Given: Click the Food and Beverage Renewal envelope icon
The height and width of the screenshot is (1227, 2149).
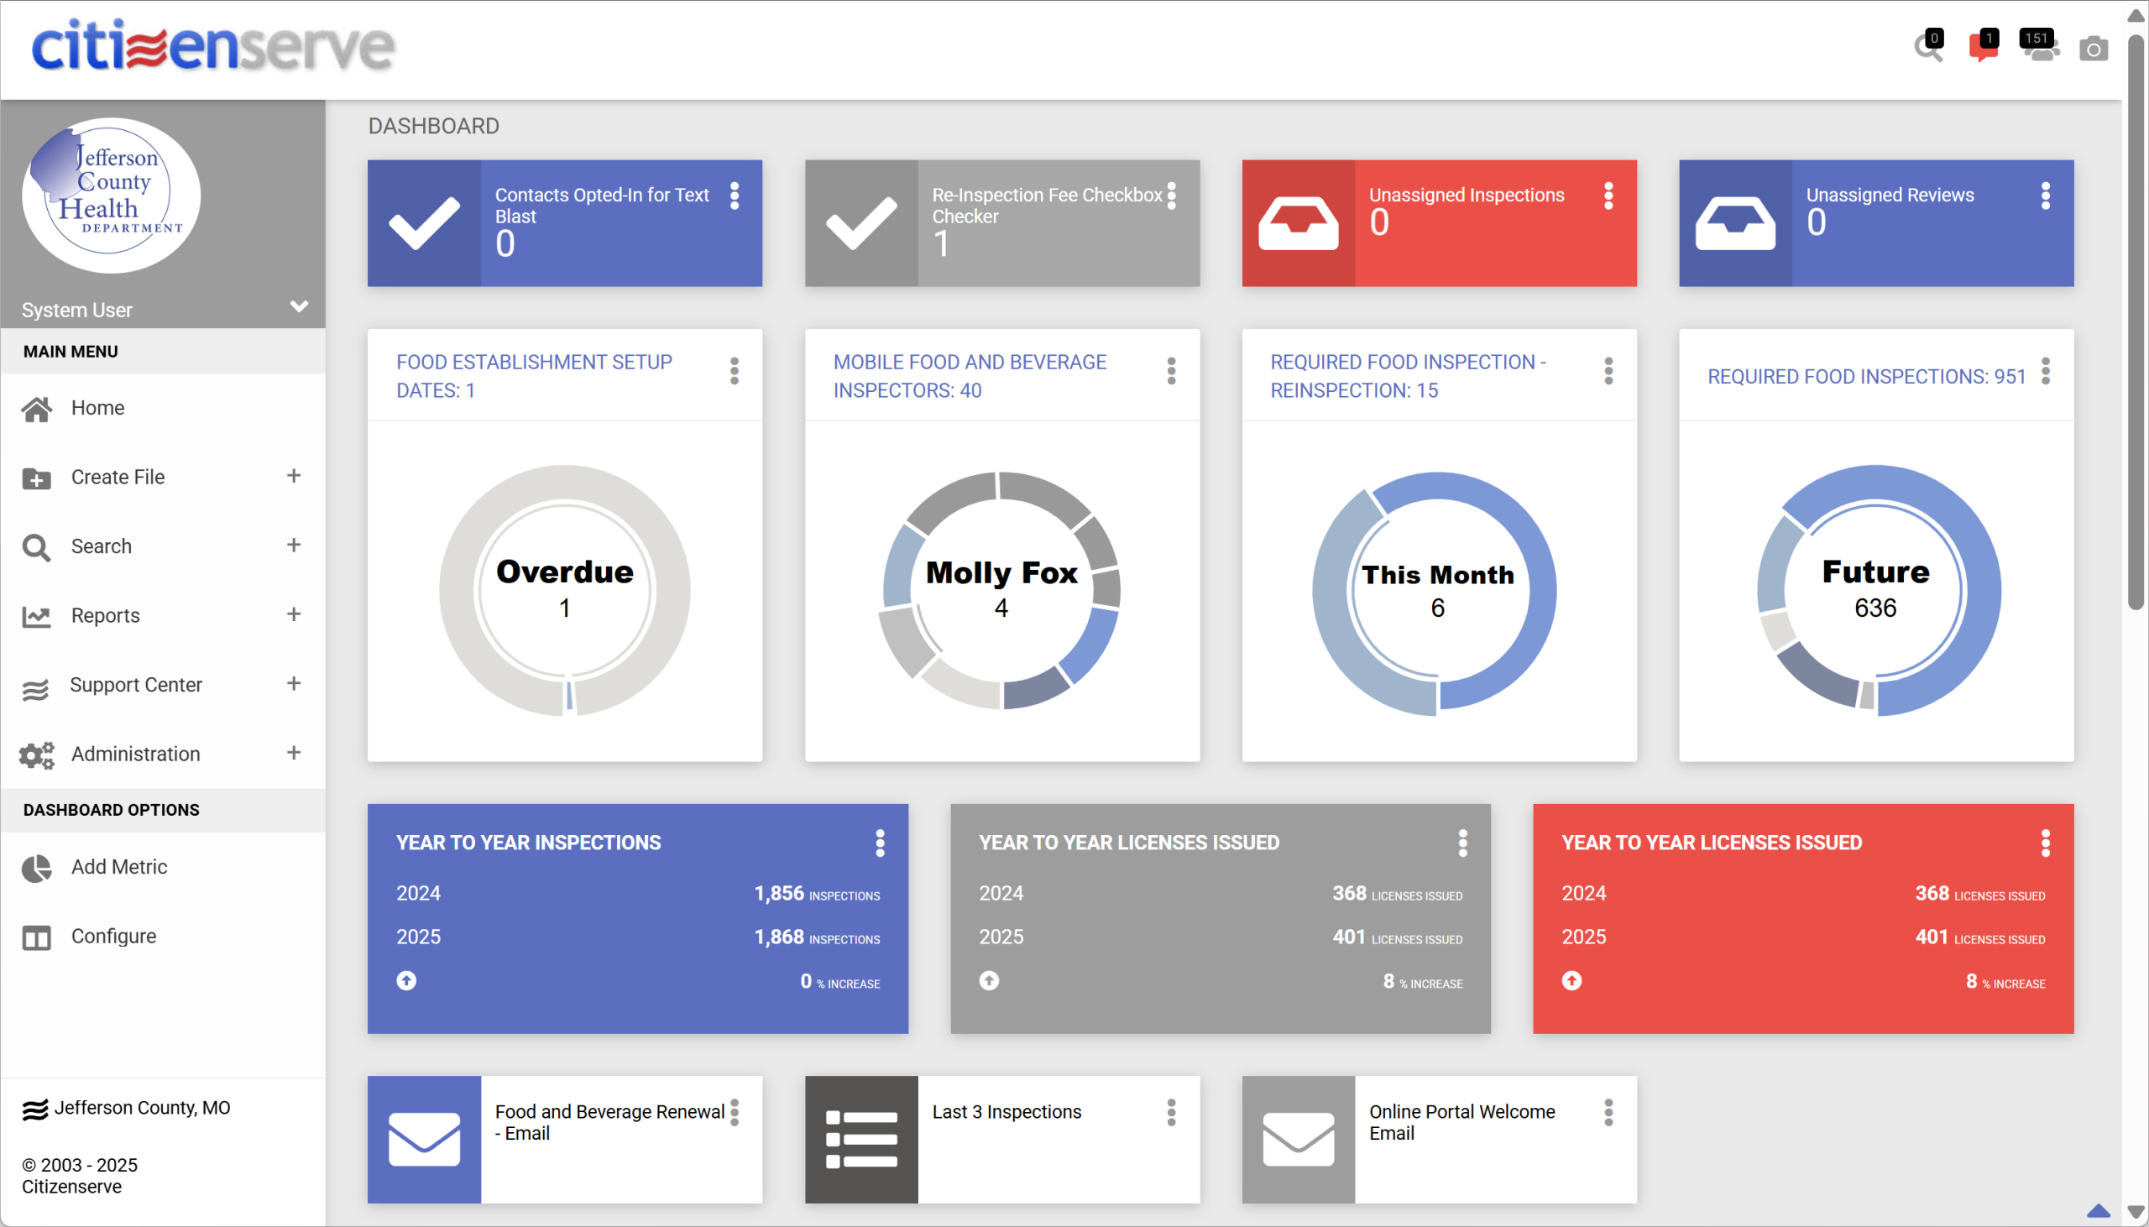Looking at the screenshot, I should coord(424,1140).
